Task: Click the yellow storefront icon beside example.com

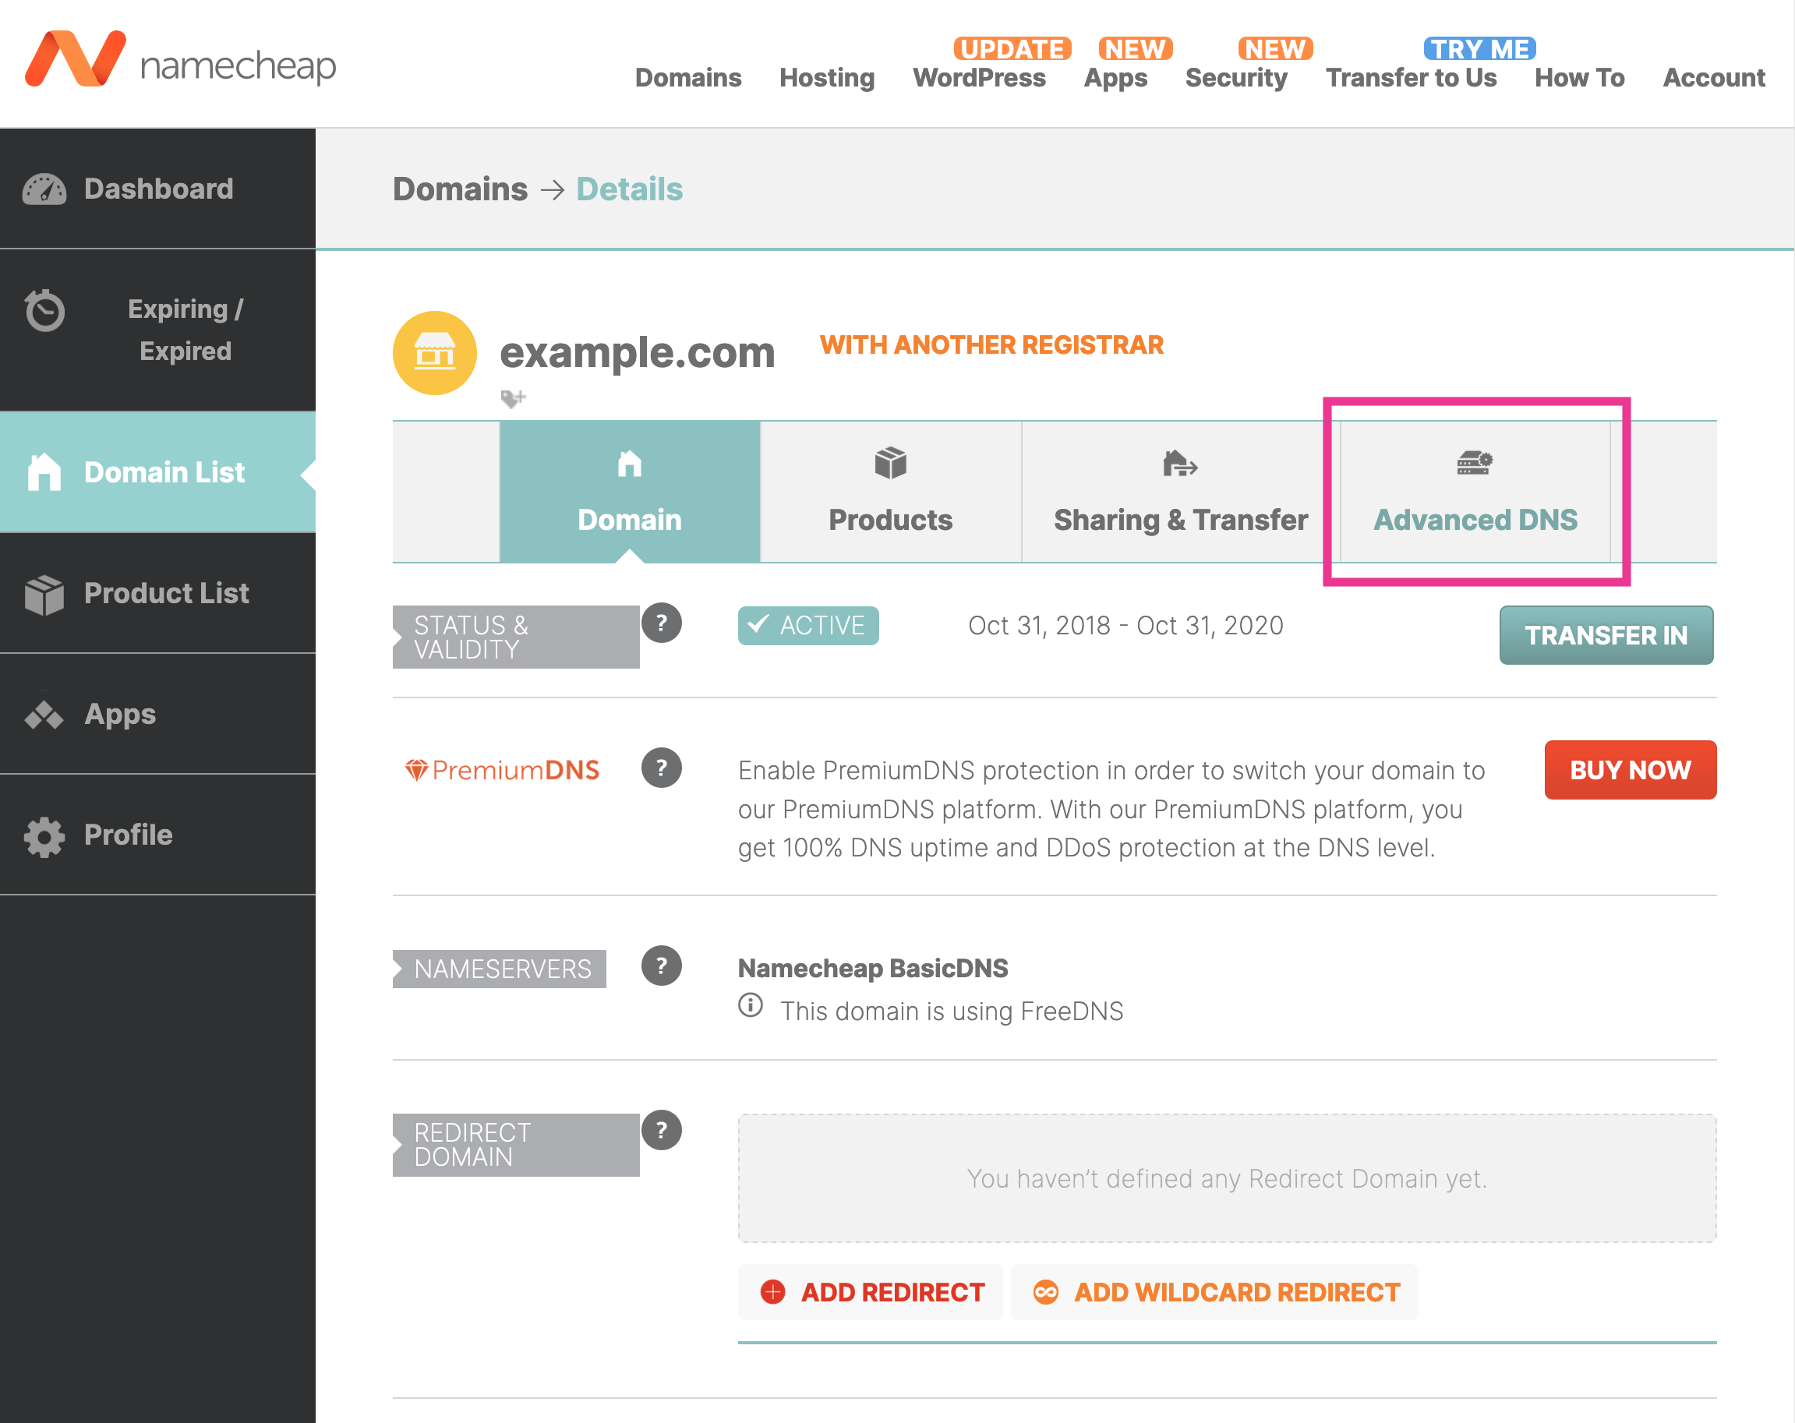Action: point(435,353)
